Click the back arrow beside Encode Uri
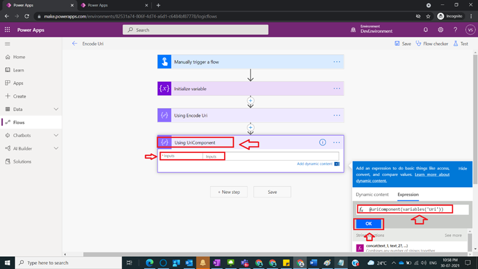Image resolution: width=478 pixels, height=269 pixels. coord(74,43)
